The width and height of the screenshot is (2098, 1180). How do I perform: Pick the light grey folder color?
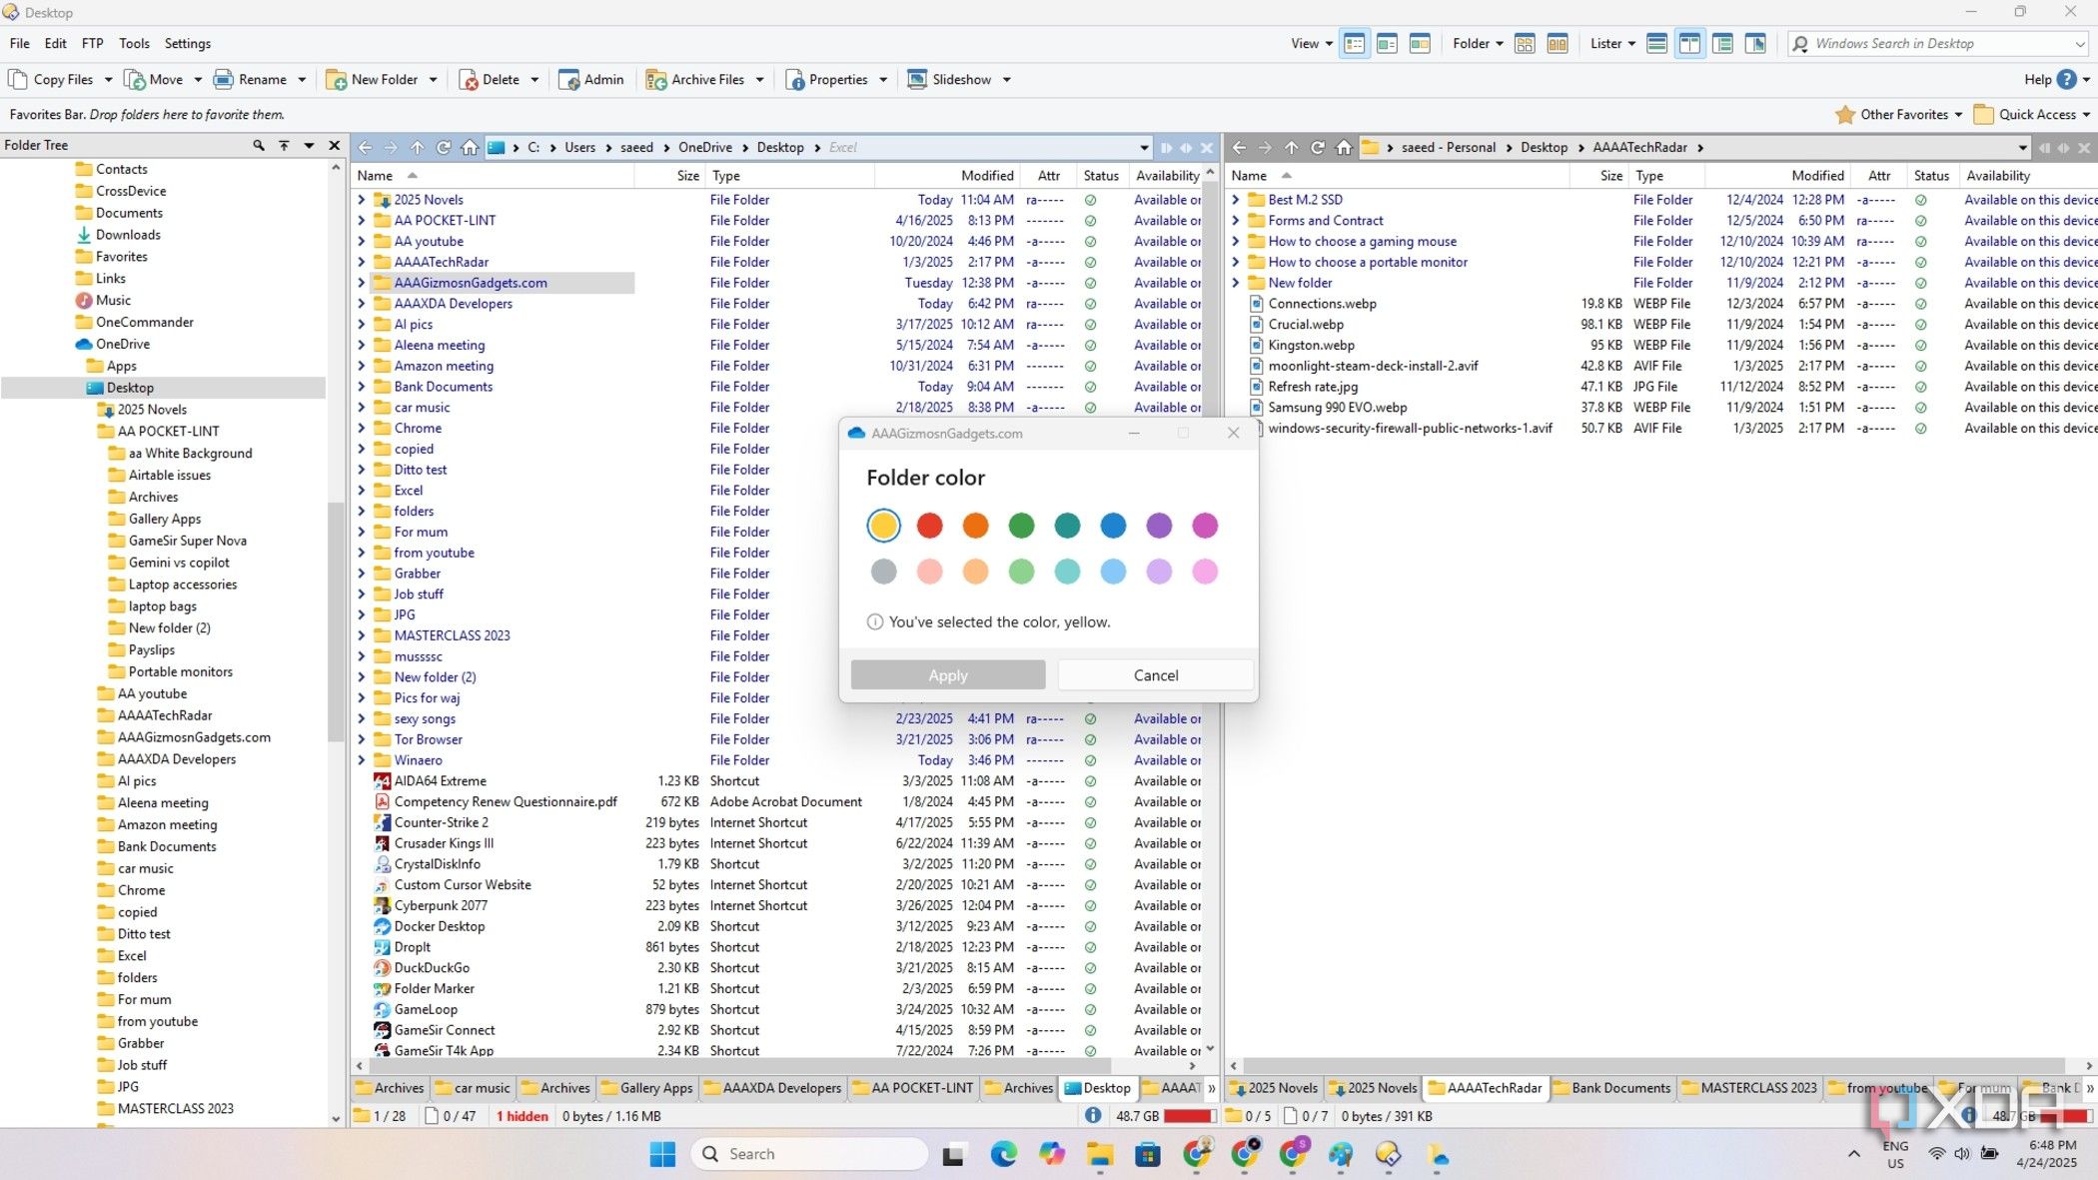(883, 572)
